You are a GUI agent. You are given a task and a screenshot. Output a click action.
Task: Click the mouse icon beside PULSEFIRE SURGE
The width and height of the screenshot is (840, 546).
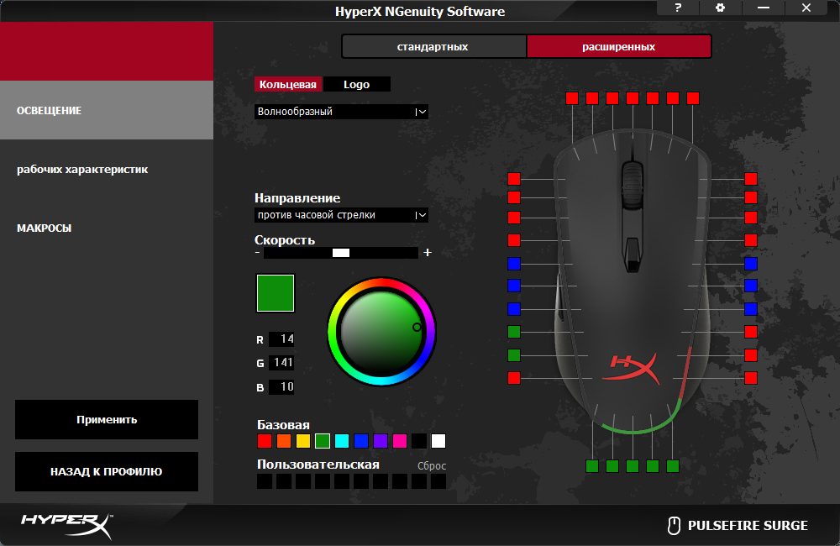click(x=674, y=526)
